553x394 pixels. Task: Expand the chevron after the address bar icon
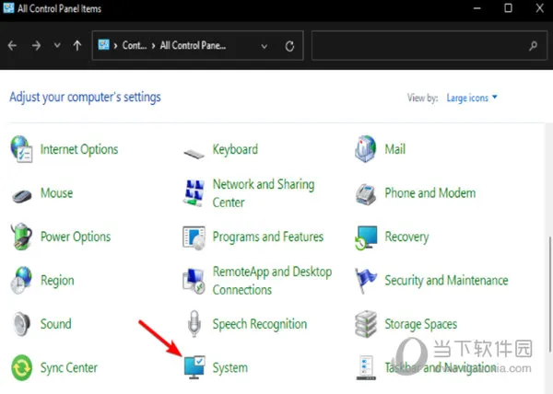point(115,45)
